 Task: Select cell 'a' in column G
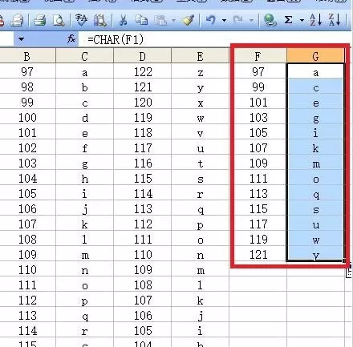pos(315,71)
